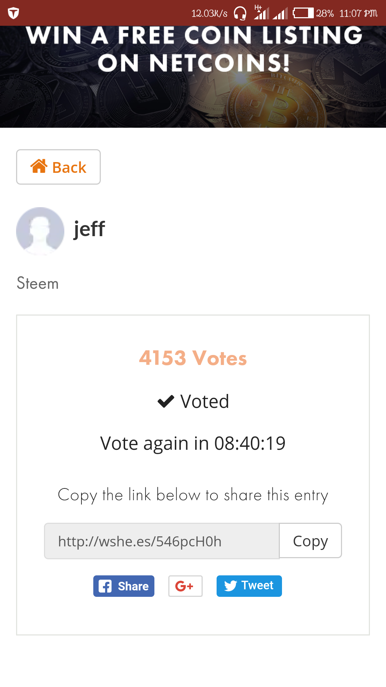Click the Google Plus share button
The image size is (386, 687).
[185, 586]
